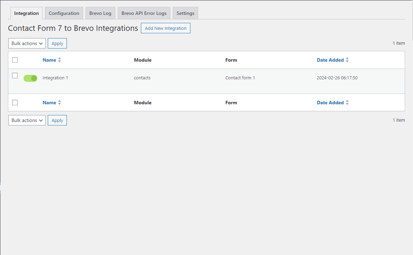Screen dimensions: 413x255
Task: Click the sort arrows beside header Date Added
Action: 348,60
